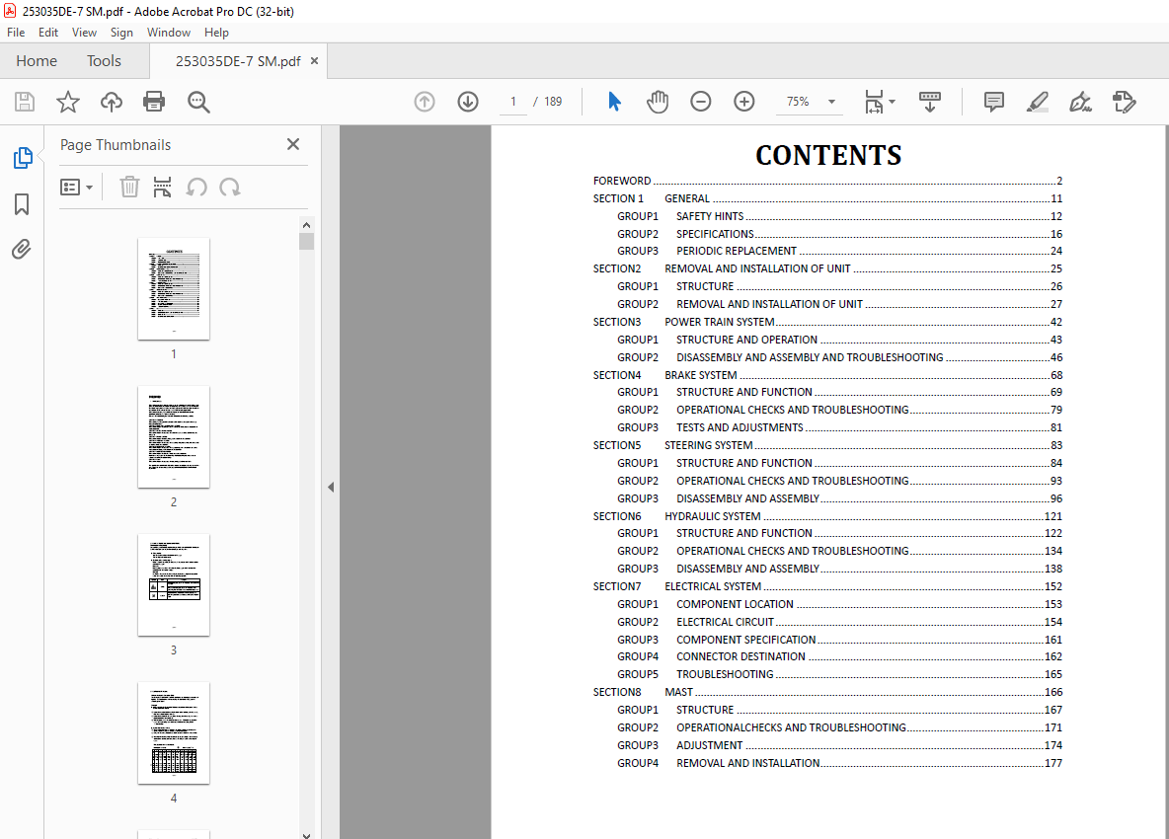1169x839 pixels.
Task: Click the thumbnail print pages icon
Action: 162,187
